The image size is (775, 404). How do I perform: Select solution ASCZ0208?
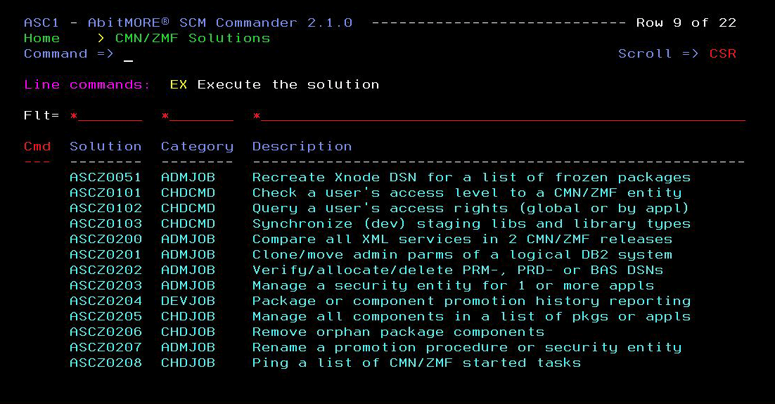[105, 363]
